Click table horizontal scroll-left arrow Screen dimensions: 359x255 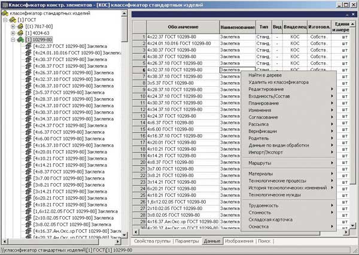(136, 232)
